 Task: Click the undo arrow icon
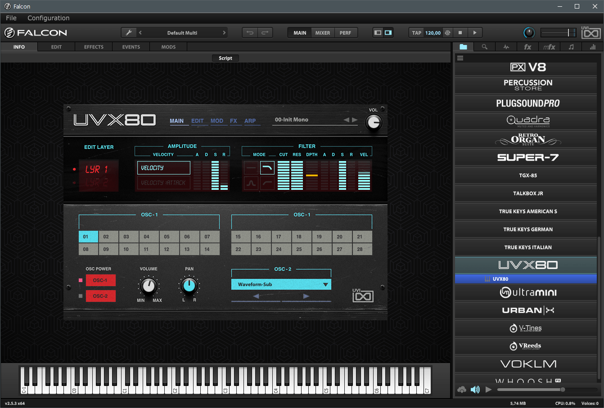click(250, 33)
